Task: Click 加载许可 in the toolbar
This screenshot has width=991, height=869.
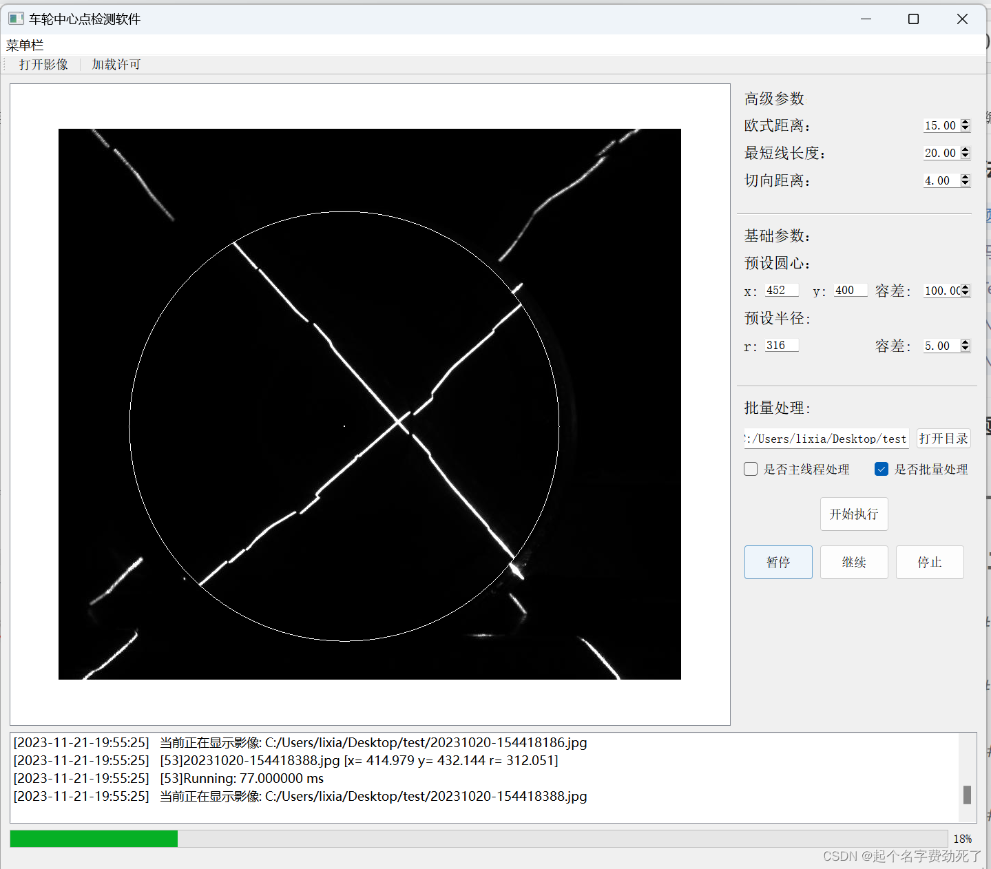Action: click(116, 65)
